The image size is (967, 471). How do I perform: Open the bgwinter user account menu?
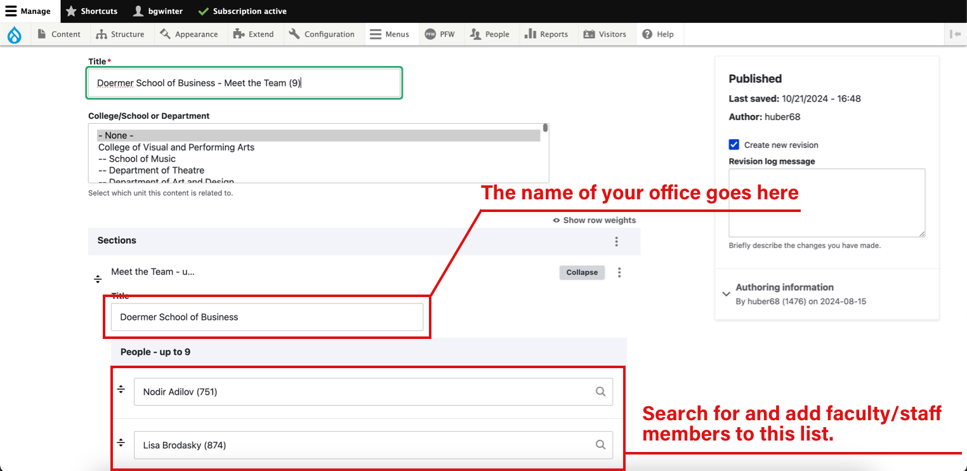pos(157,11)
